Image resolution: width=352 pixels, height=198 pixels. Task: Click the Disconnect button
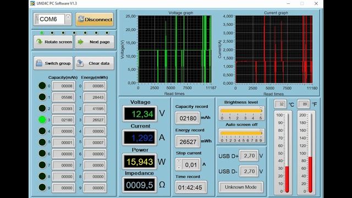pos(95,19)
